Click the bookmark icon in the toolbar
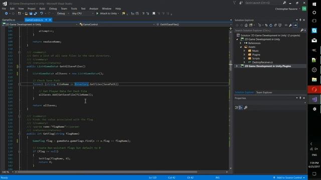Image resolution: width=321 pixels, height=180 pixels. pyautogui.click(x=154, y=13)
